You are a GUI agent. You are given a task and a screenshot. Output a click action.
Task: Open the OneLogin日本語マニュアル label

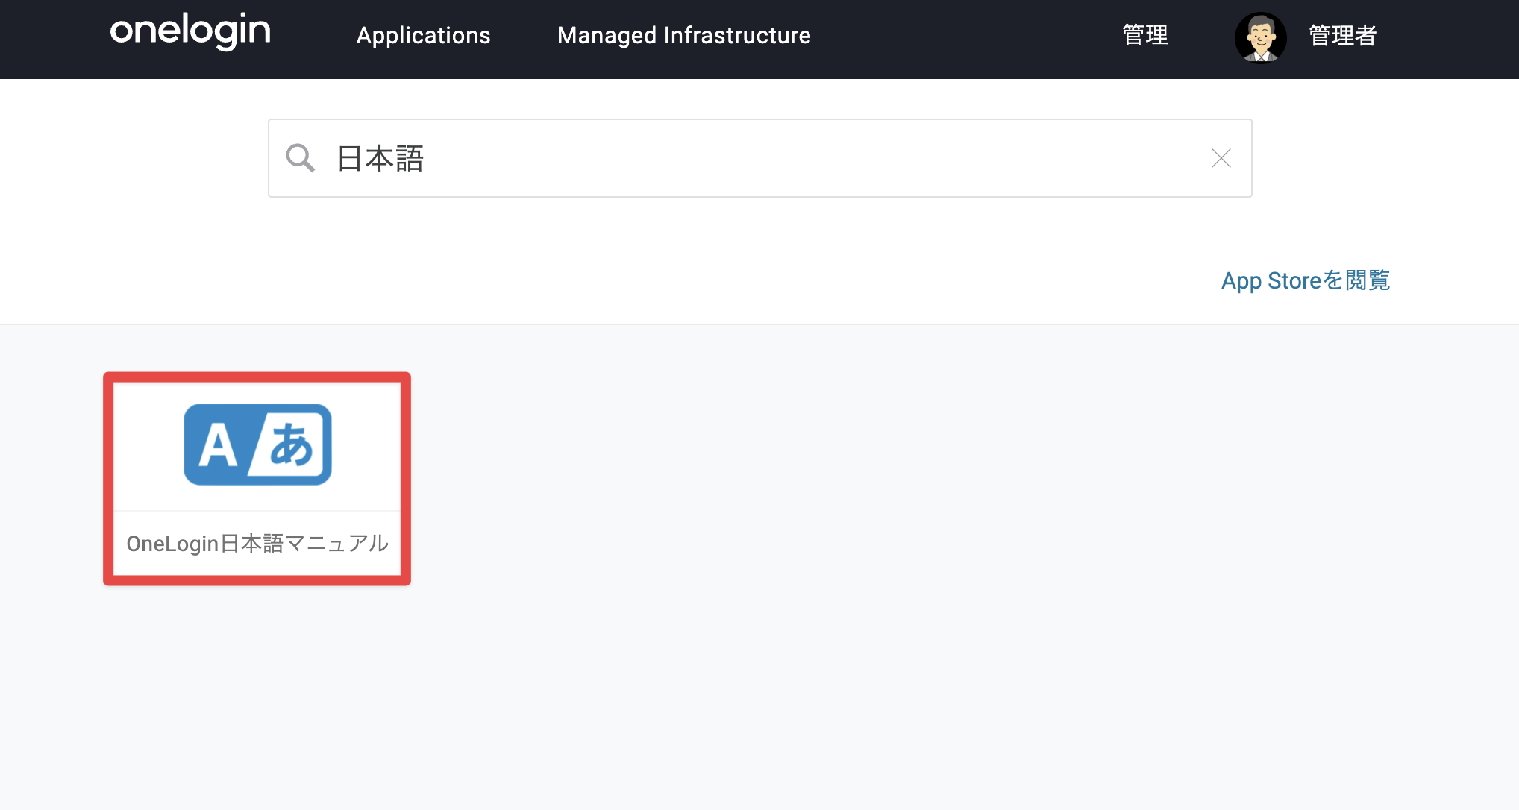pos(257,543)
